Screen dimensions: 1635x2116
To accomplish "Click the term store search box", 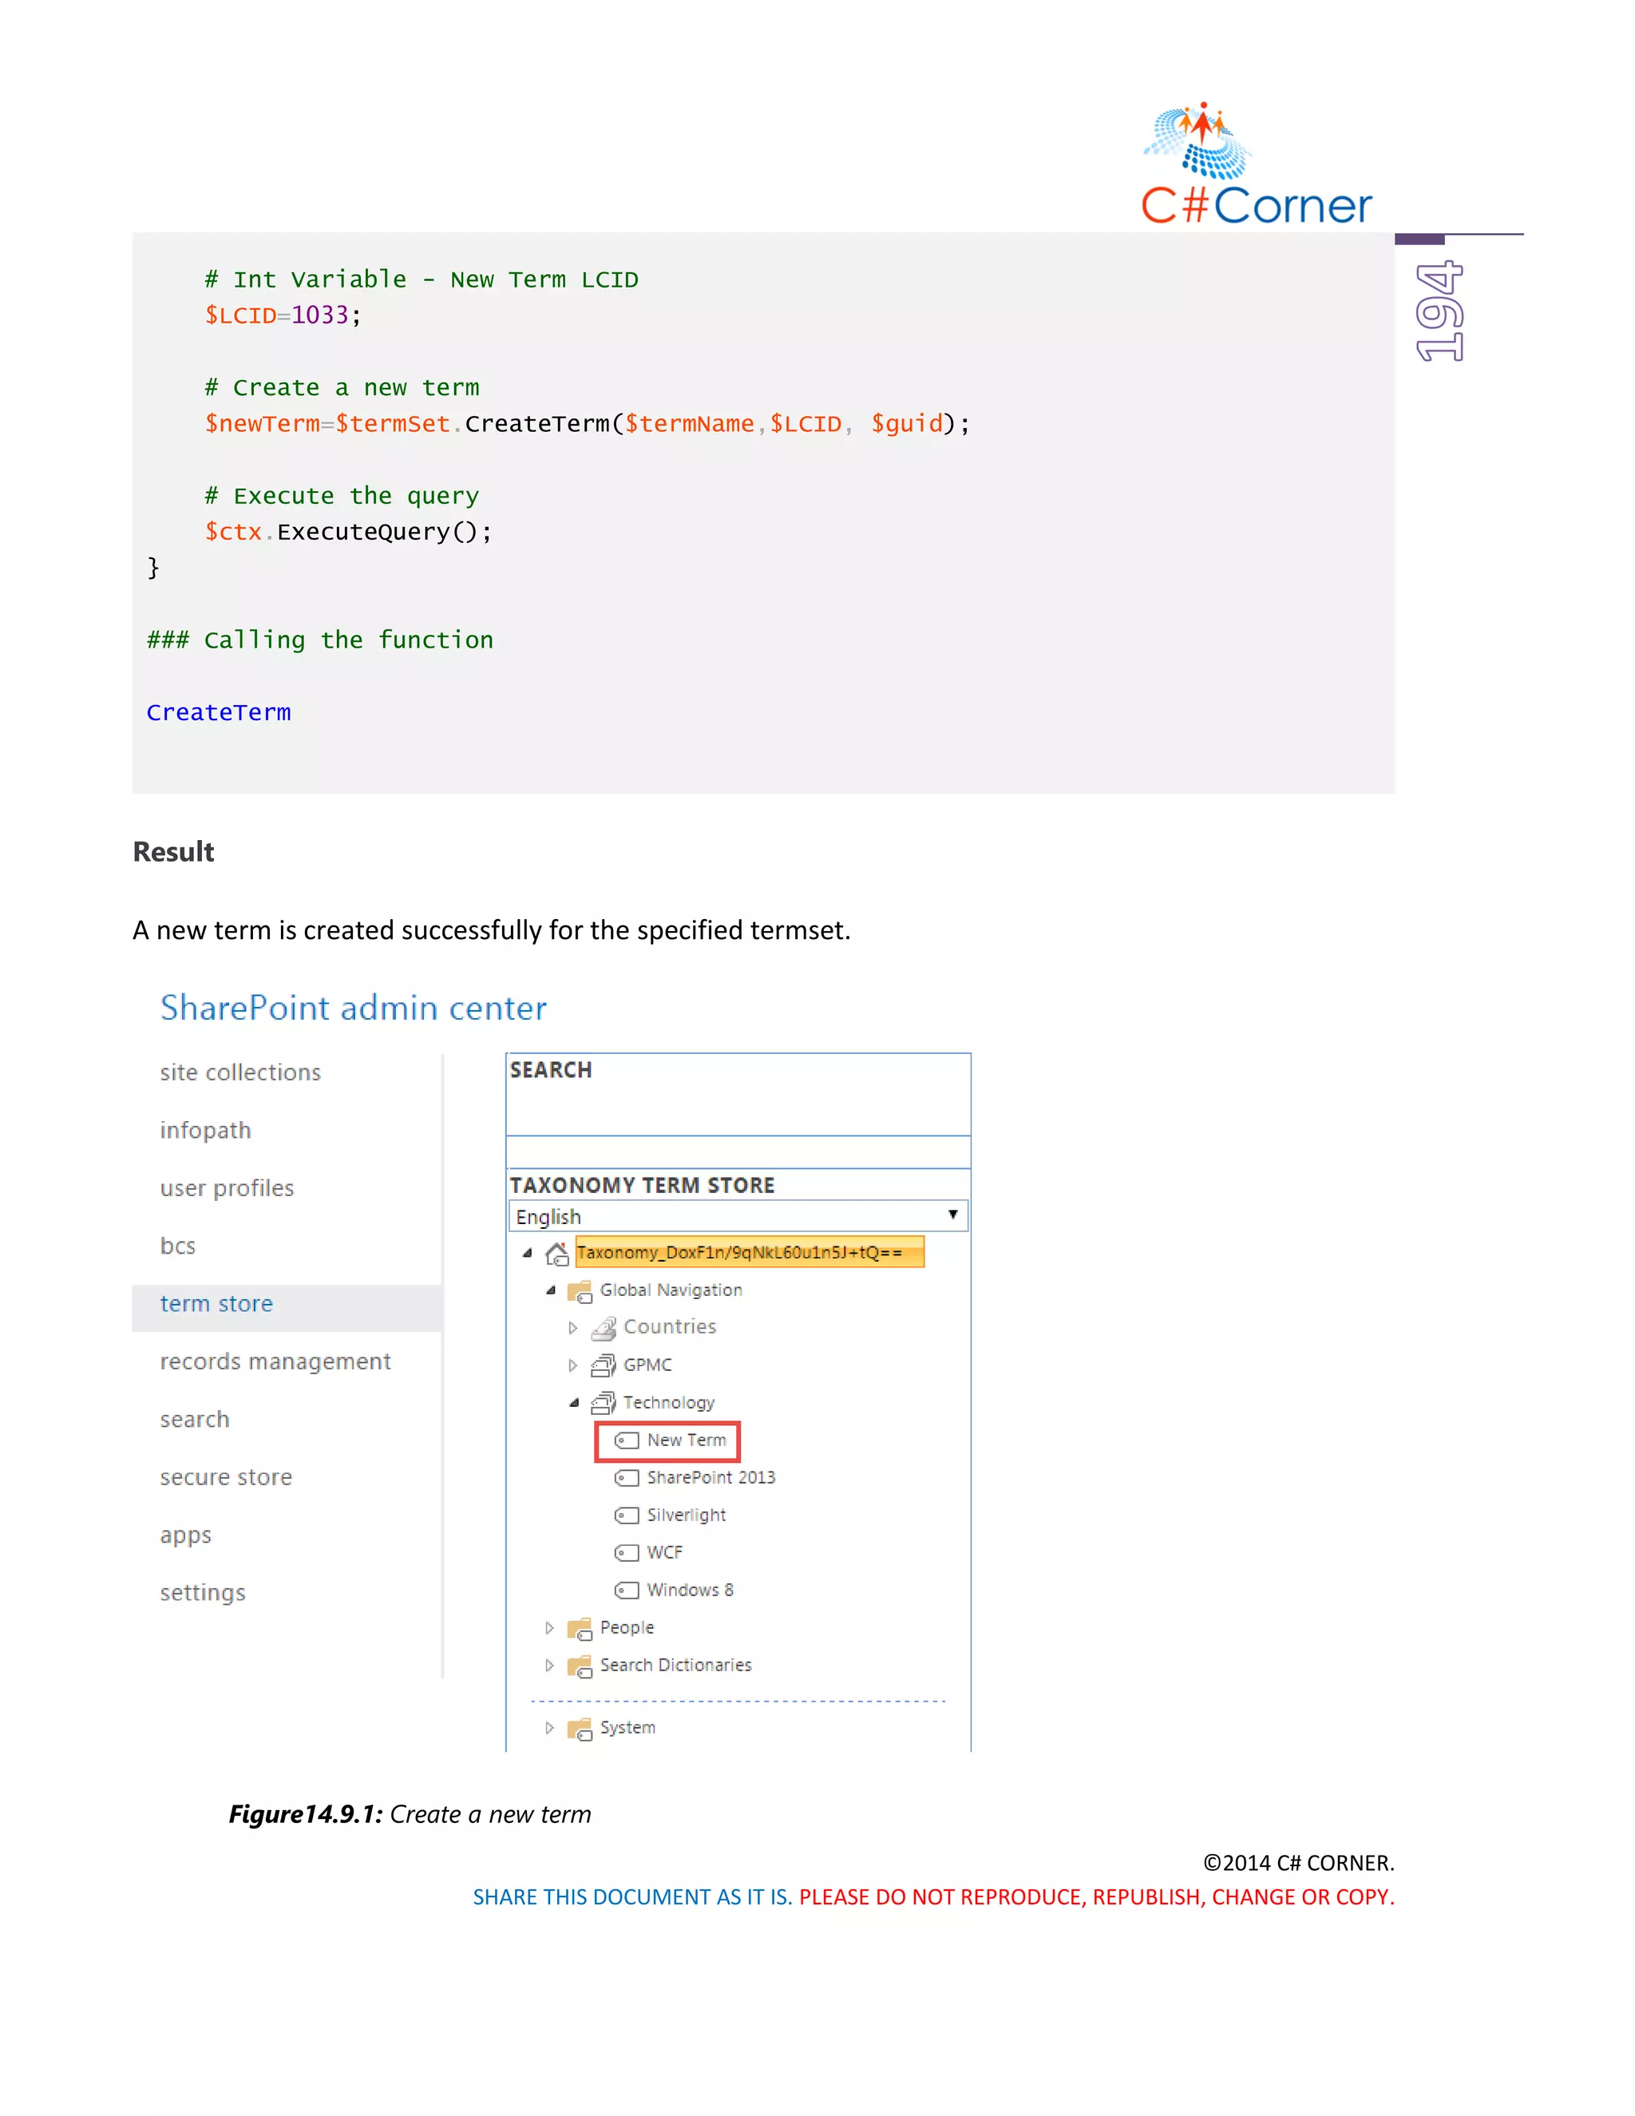I will 738,1151.
